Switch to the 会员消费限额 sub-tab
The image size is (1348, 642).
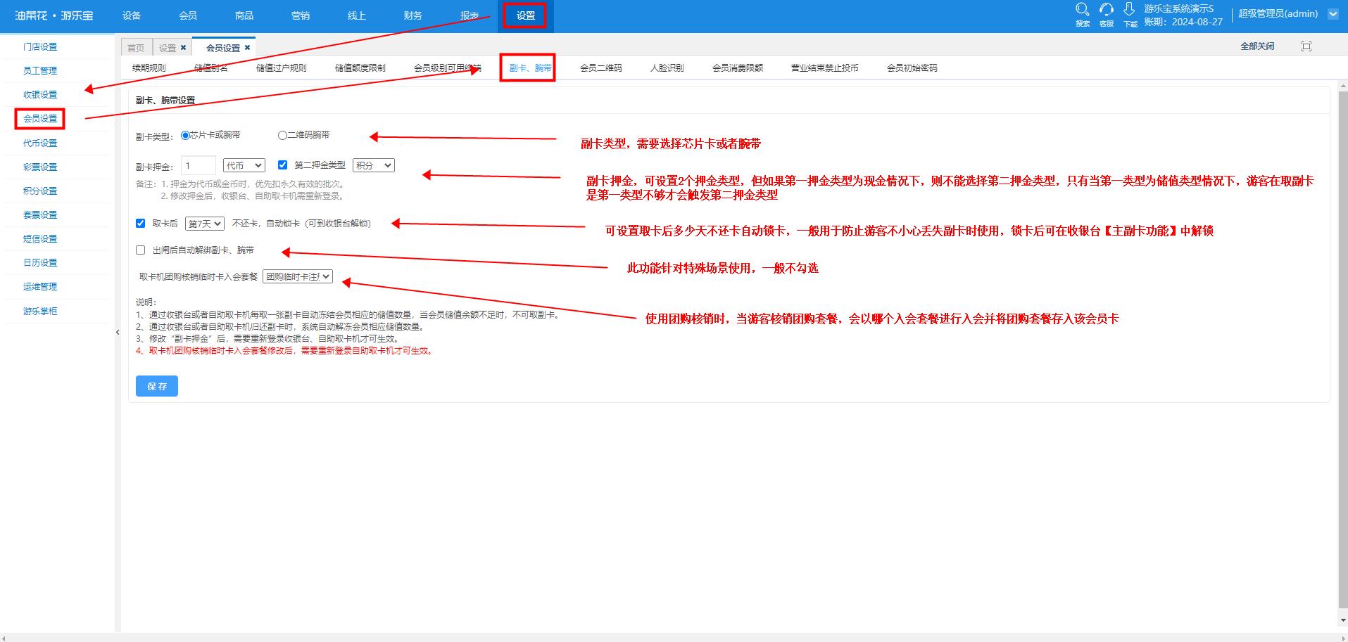tap(738, 68)
